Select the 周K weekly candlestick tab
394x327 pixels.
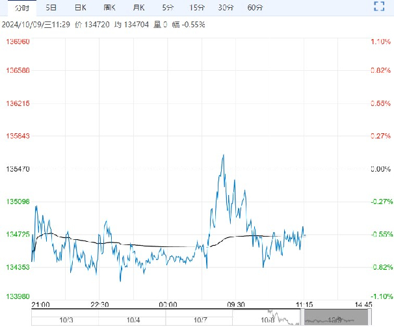[x=110, y=8]
